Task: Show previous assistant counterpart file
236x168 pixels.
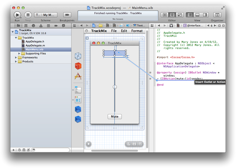Action: [208, 26]
